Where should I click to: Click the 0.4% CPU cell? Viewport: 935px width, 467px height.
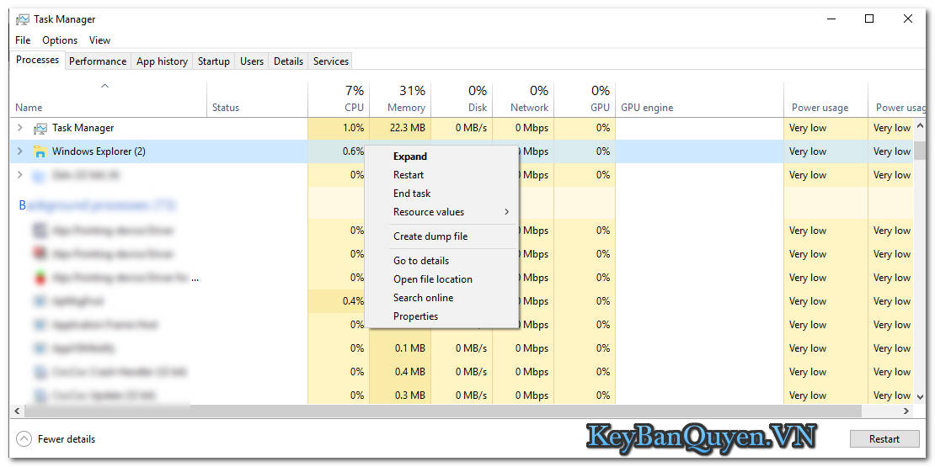[339, 300]
